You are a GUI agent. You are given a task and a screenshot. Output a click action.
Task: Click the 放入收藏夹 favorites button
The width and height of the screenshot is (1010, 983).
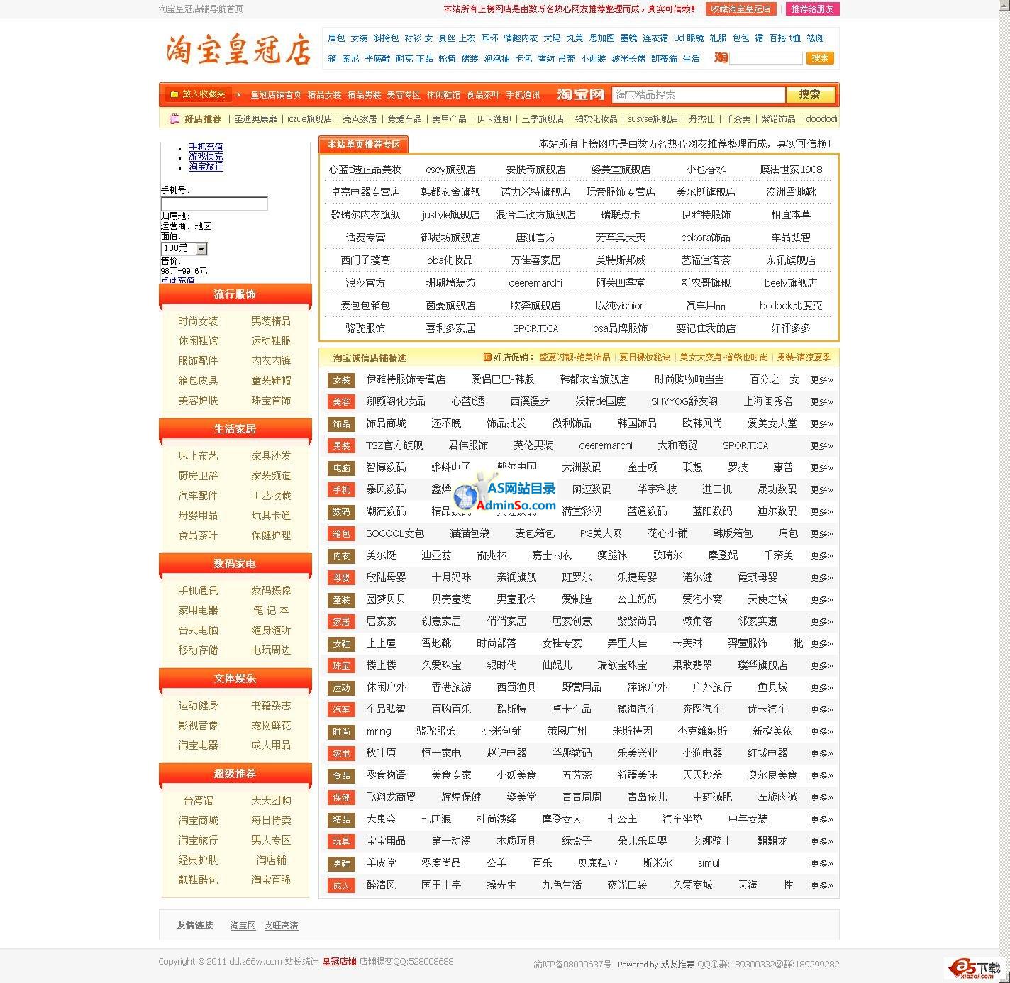coord(198,94)
